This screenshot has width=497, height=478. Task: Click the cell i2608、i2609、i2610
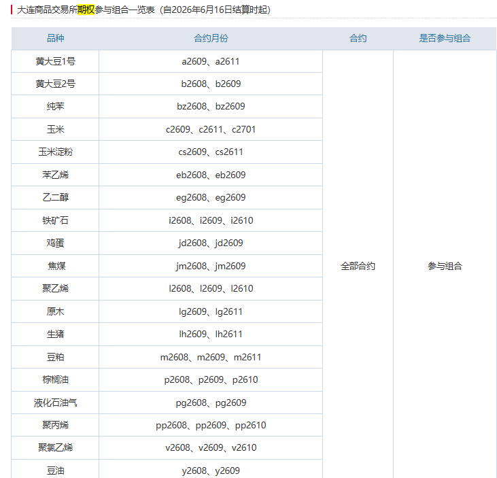click(211, 220)
